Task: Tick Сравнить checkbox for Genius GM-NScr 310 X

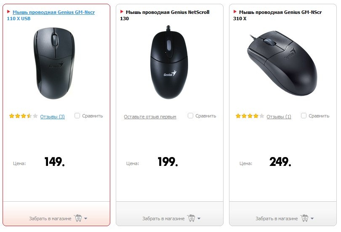Action: (304, 116)
